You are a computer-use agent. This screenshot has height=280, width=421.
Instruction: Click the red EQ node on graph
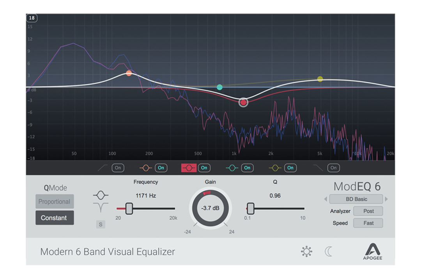pyautogui.click(x=243, y=102)
